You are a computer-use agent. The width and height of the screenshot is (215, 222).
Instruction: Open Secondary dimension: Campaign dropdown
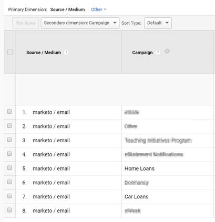80,23
